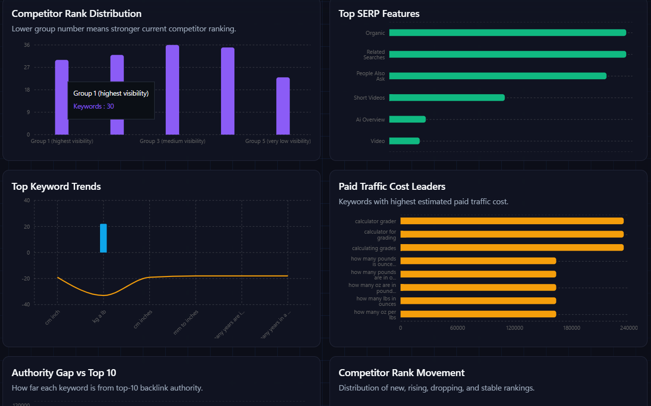
Task: Click the 'how many lbs in ounces' bar
Action: tap(478, 301)
